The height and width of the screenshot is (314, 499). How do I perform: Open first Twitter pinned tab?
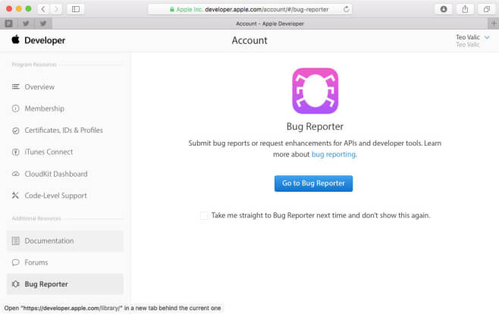tap(25, 24)
